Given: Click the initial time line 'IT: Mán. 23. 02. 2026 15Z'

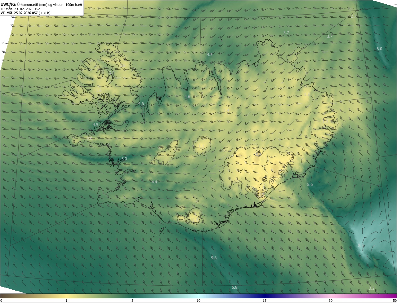Looking at the screenshot, I should pyautogui.click(x=20, y=9).
